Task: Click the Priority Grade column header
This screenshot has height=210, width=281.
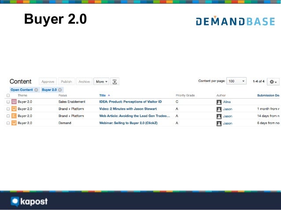Action: 185,95
